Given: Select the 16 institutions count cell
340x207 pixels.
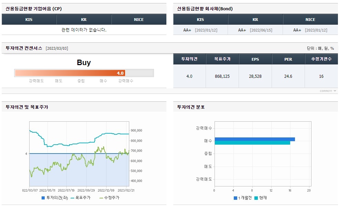Looking at the screenshot, I should (x=321, y=76).
